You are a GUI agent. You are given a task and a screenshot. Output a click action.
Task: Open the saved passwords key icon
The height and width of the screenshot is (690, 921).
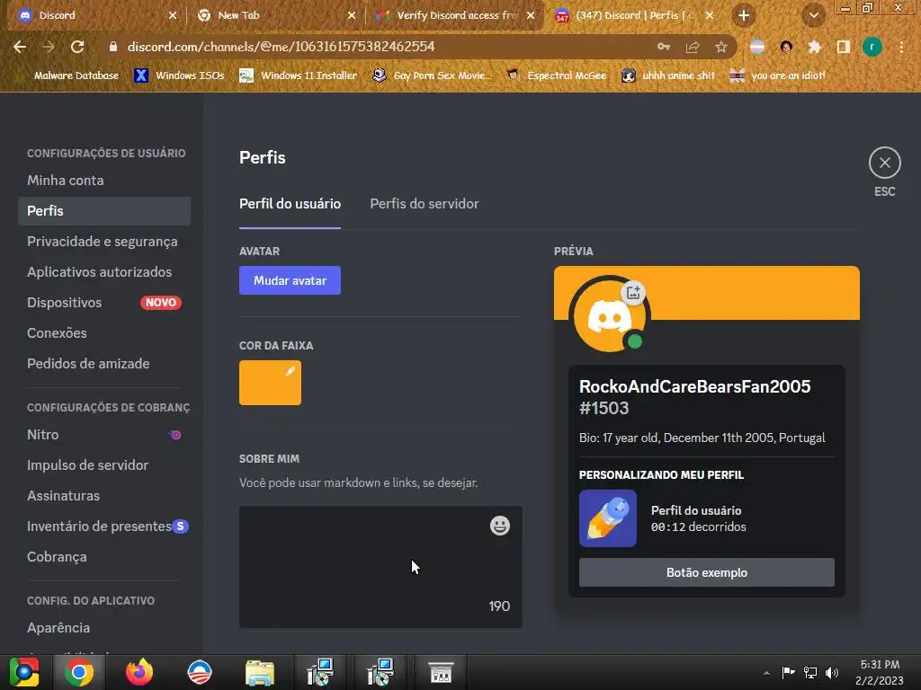(664, 47)
